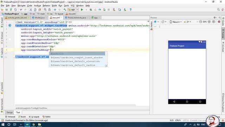Open the run configuration app dropdown

(x=73, y=10)
